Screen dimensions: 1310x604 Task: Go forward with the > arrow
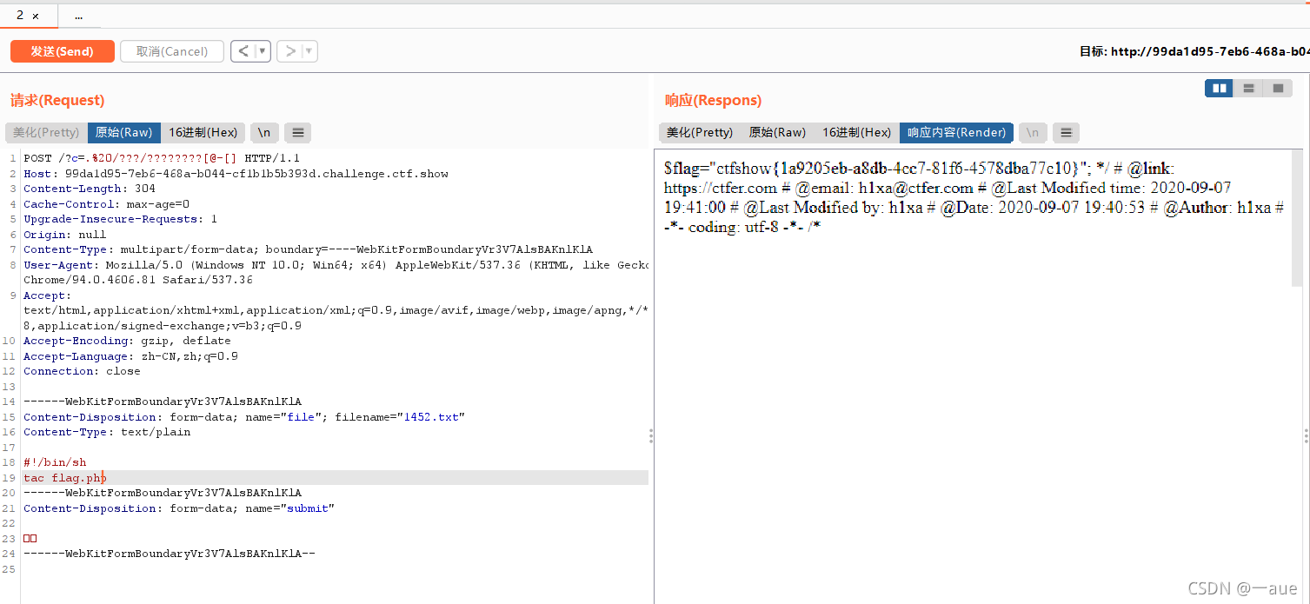point(290,51)
